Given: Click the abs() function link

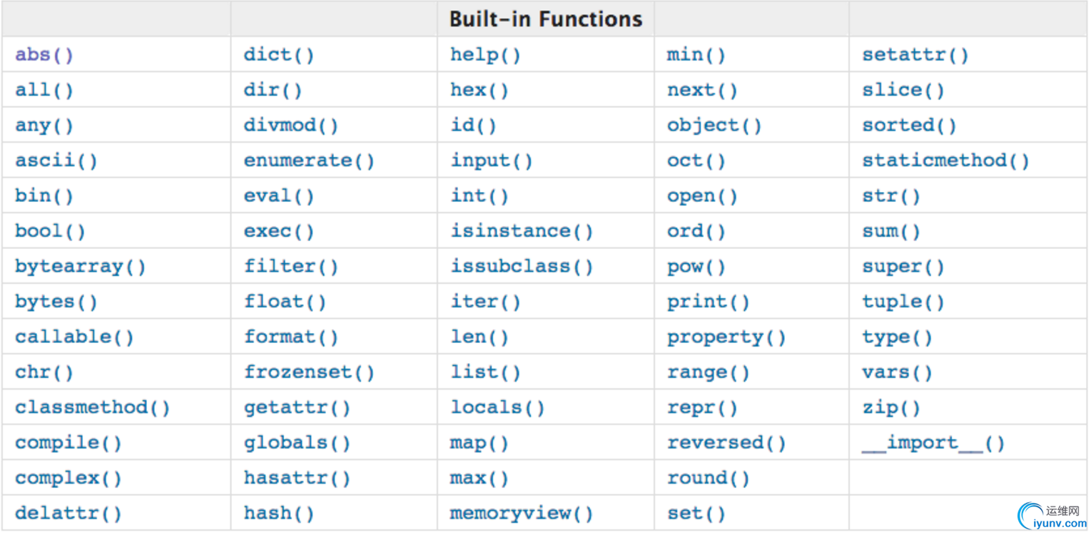Looking at the screenshot, I should 44,55.
